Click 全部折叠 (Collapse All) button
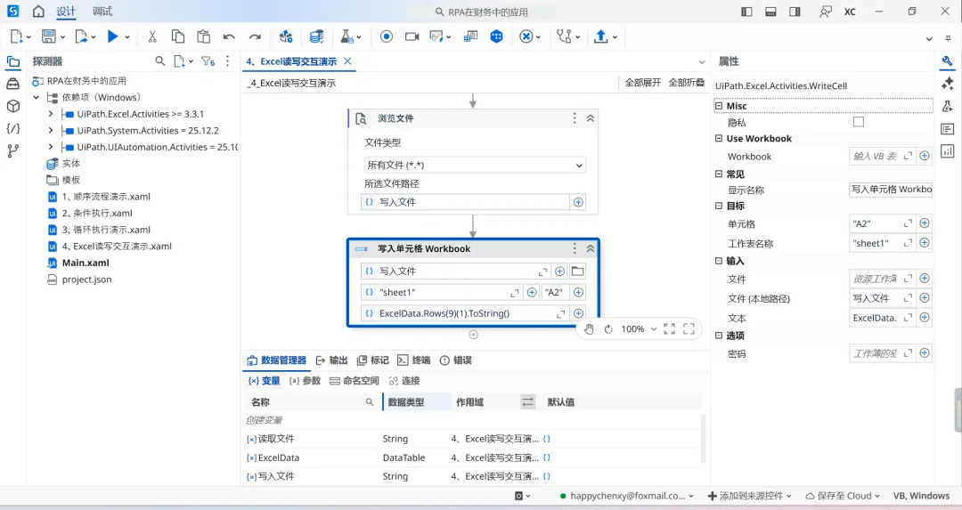This screenshot has width=962, height=510. 687,83
